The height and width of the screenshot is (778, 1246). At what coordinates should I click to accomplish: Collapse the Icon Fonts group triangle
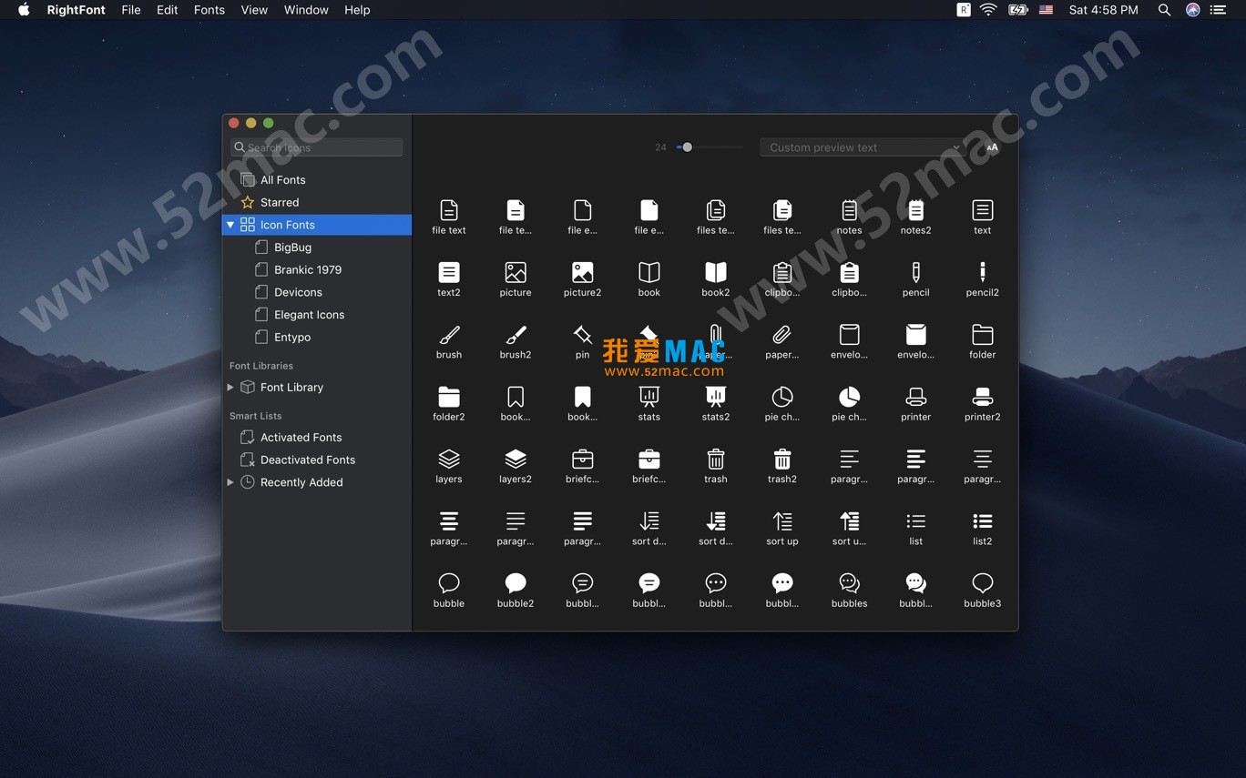[230, 225]
